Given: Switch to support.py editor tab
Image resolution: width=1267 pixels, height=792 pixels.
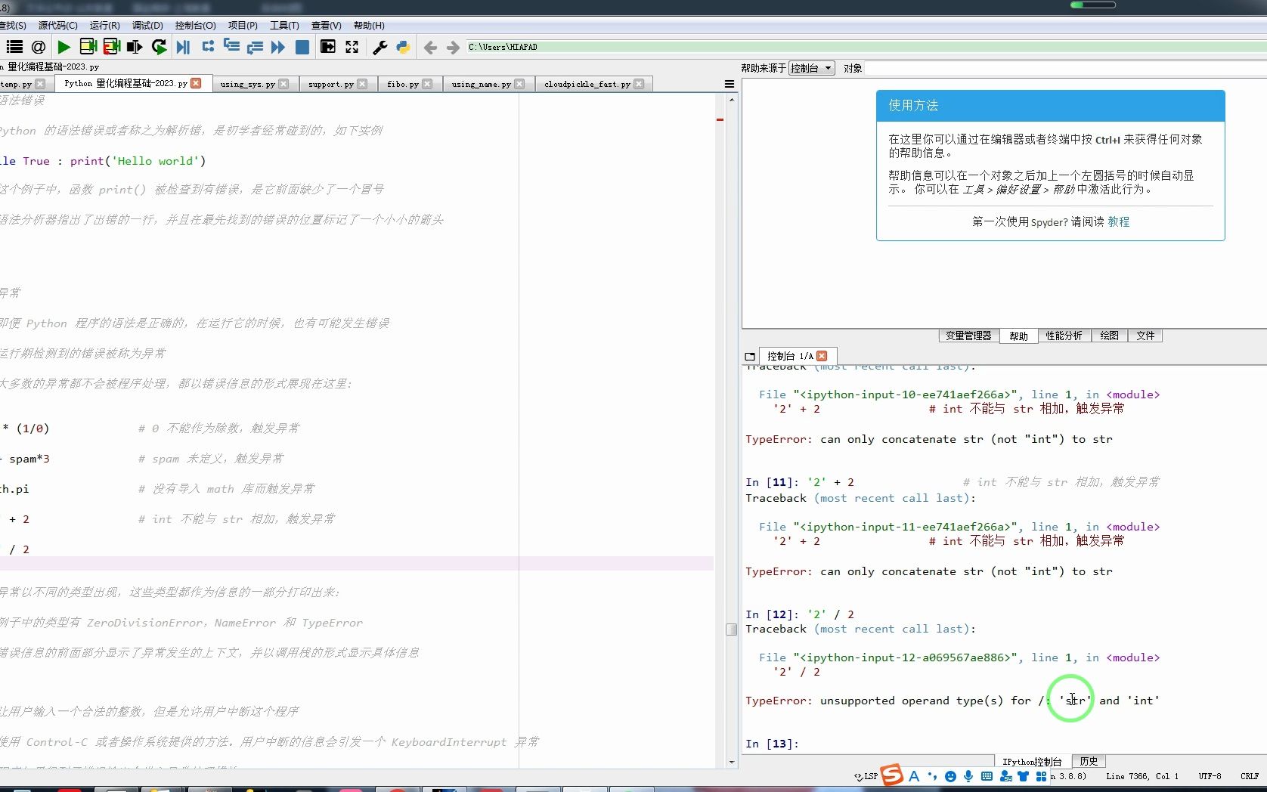Looking at the screenshot, I should pyautogui.click(x=331, y=84).
